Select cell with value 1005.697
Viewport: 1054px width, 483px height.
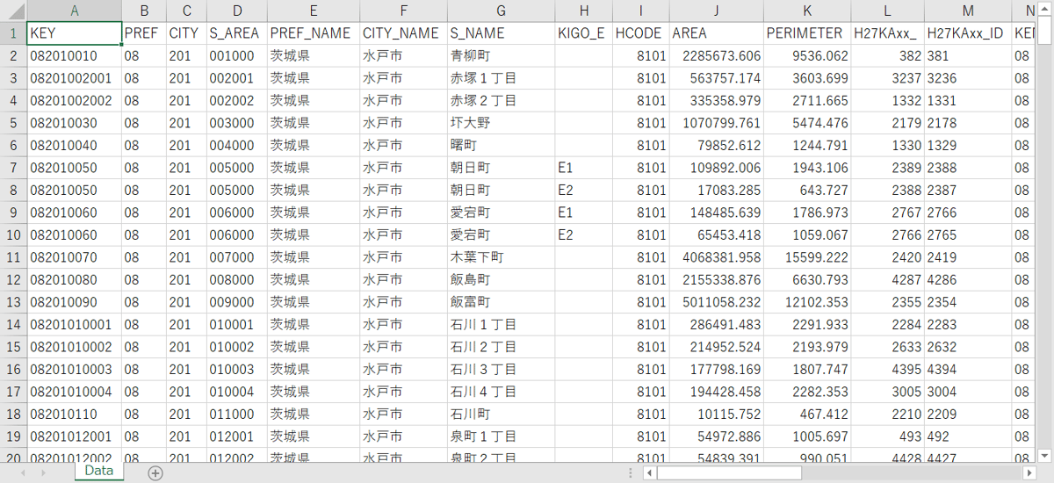807,436
